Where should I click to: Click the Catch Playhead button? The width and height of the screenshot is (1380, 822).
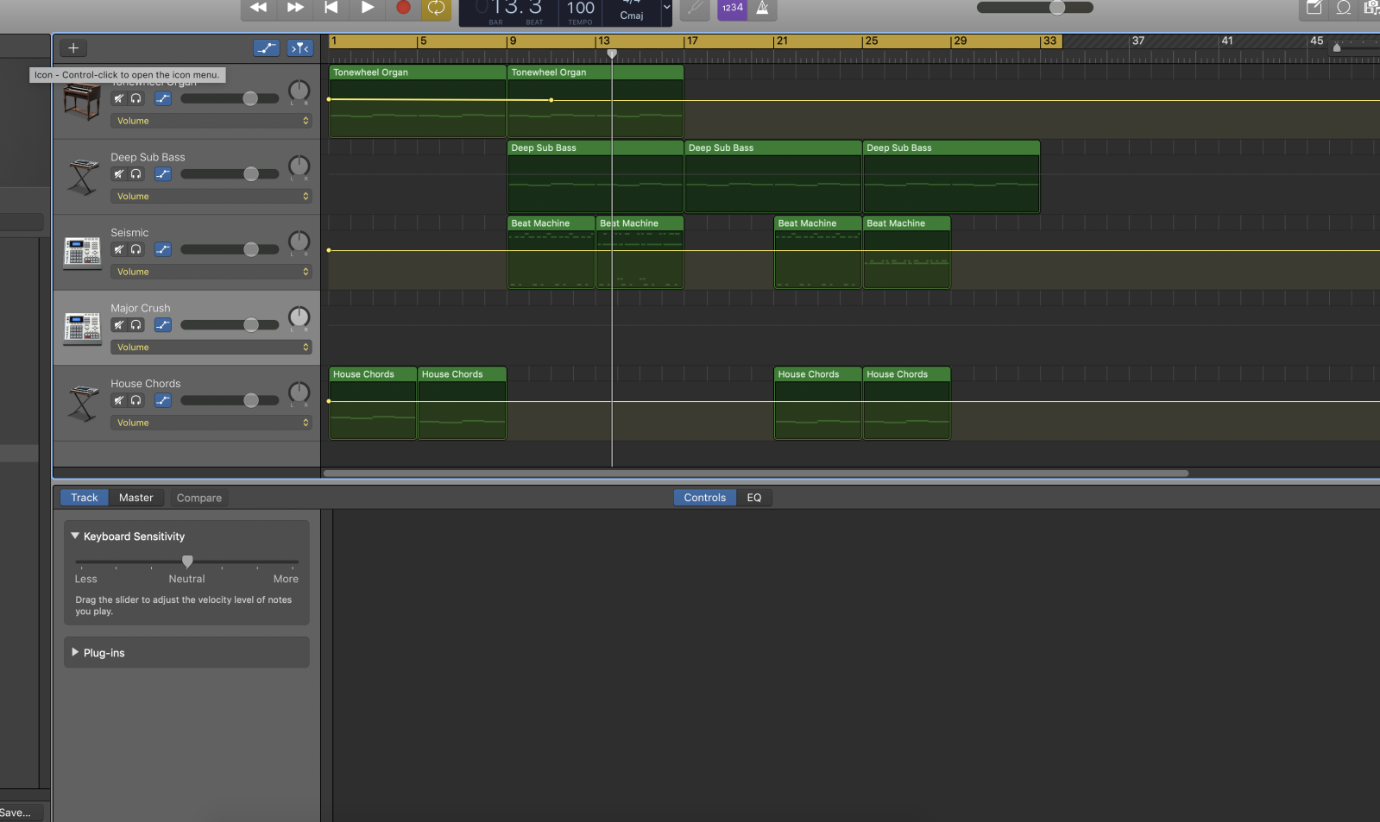300,48
